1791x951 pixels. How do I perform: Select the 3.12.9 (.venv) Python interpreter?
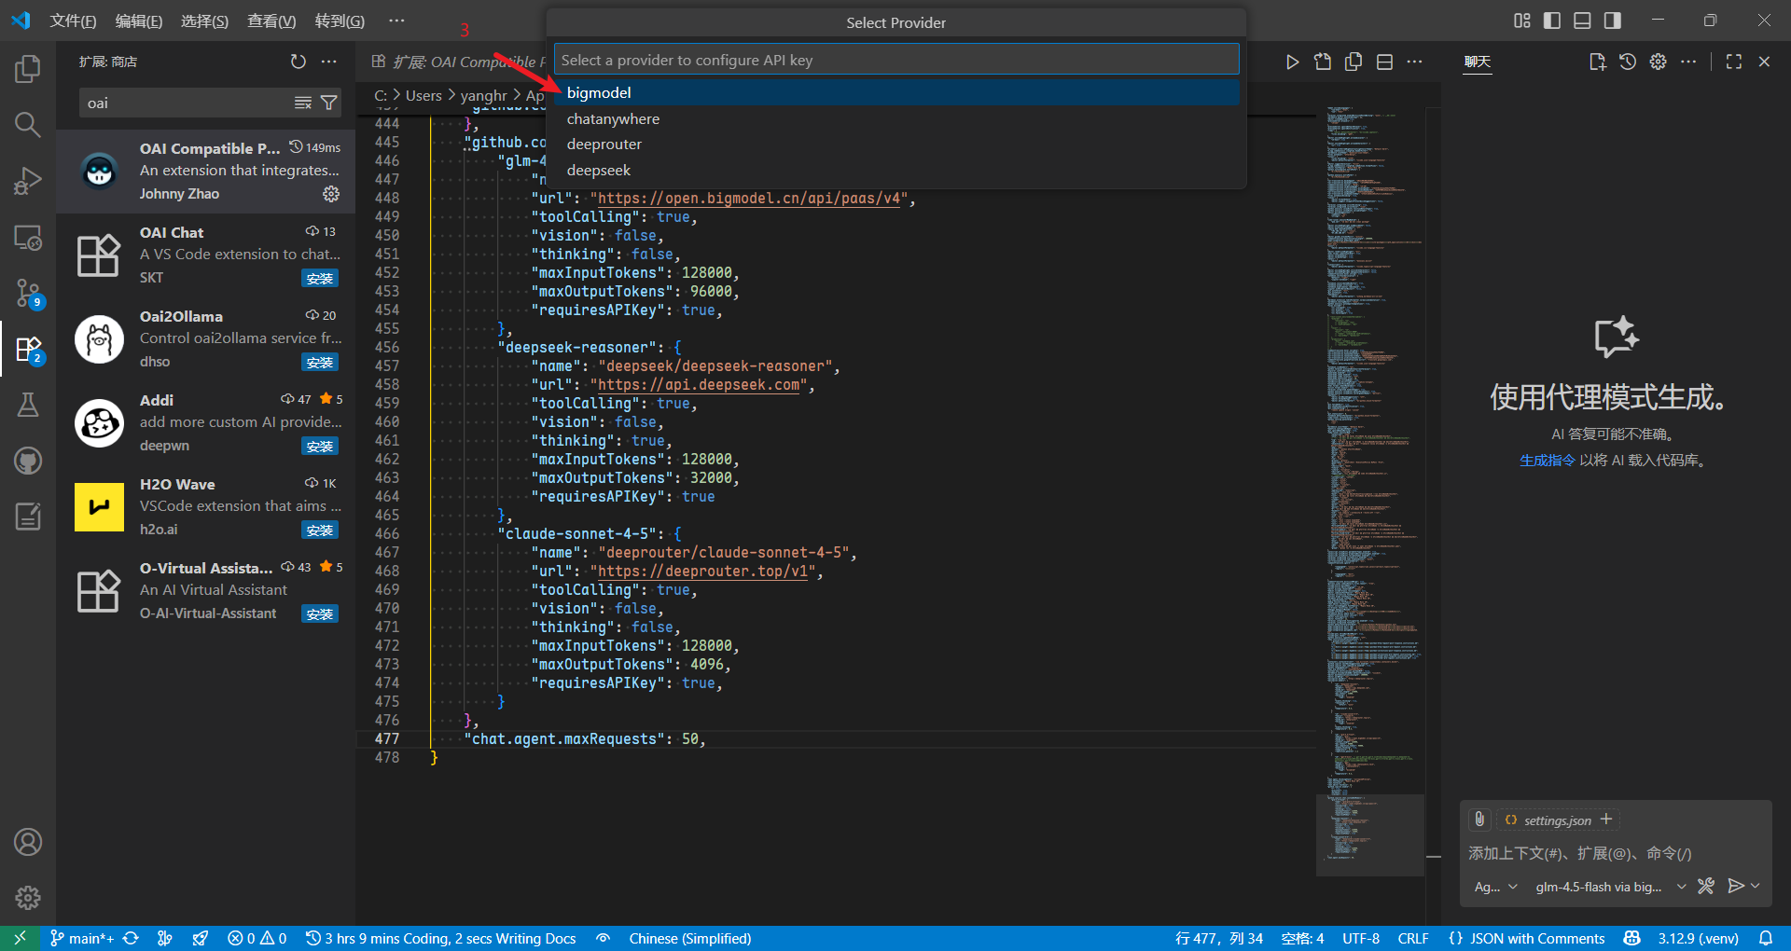(x=1698, y=938)
